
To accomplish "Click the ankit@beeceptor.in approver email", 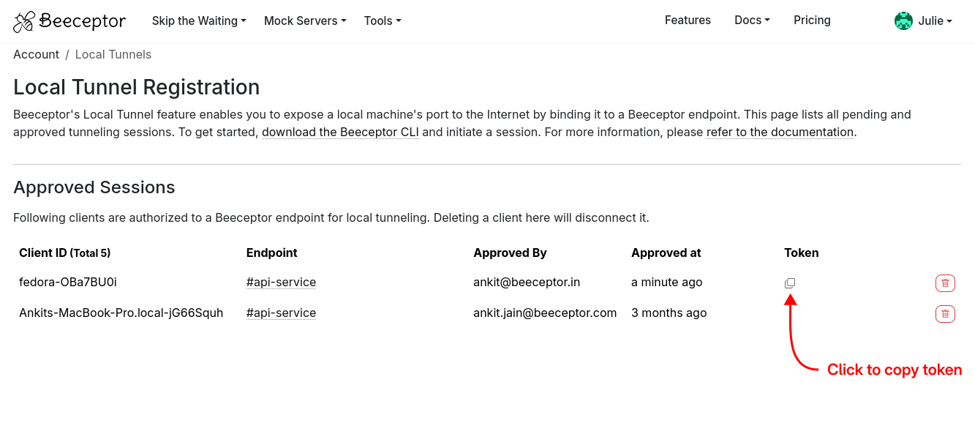I will point(527,283).
